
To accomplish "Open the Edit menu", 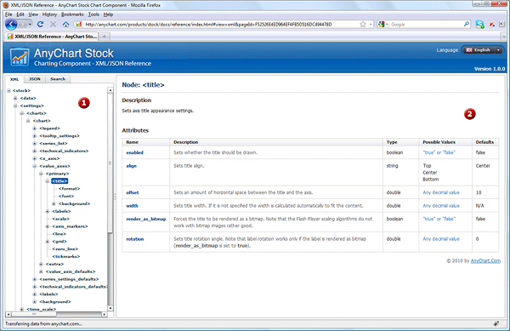I will click(20, 14).
